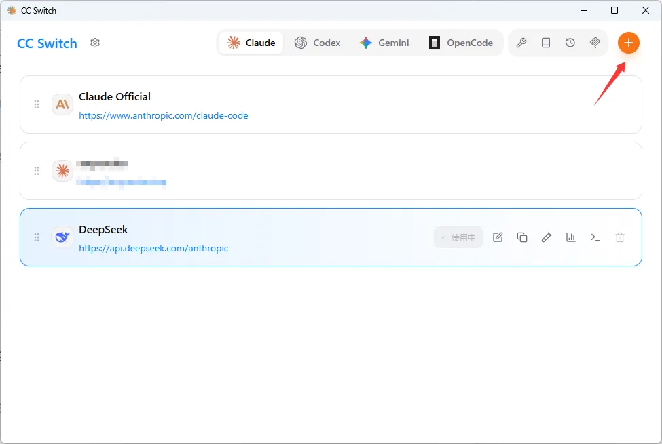This screenshot has width=662, height=444.
Task: Open the book icon in toolbar
Action: (x=545, y=43)
